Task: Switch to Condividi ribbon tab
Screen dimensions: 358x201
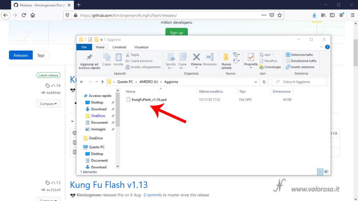Action: 119,47
